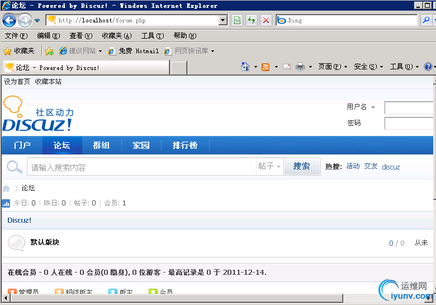436x305 pixels.
Task: Expand the 帖子 search type dropdown
Action: click(x=269, y=166)
